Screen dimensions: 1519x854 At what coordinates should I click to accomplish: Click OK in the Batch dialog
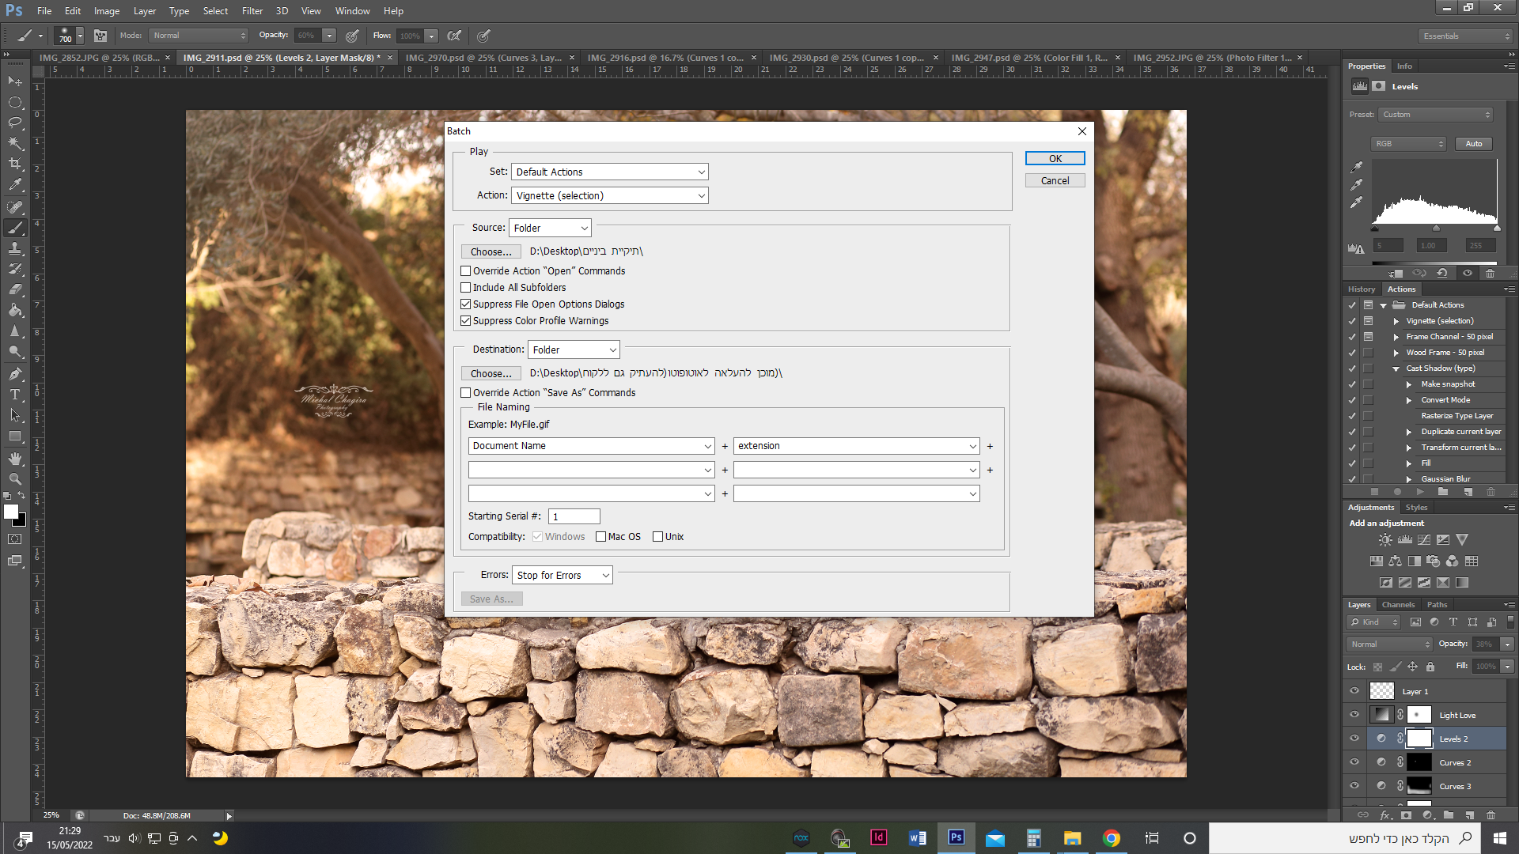[x=1055, y=159]
